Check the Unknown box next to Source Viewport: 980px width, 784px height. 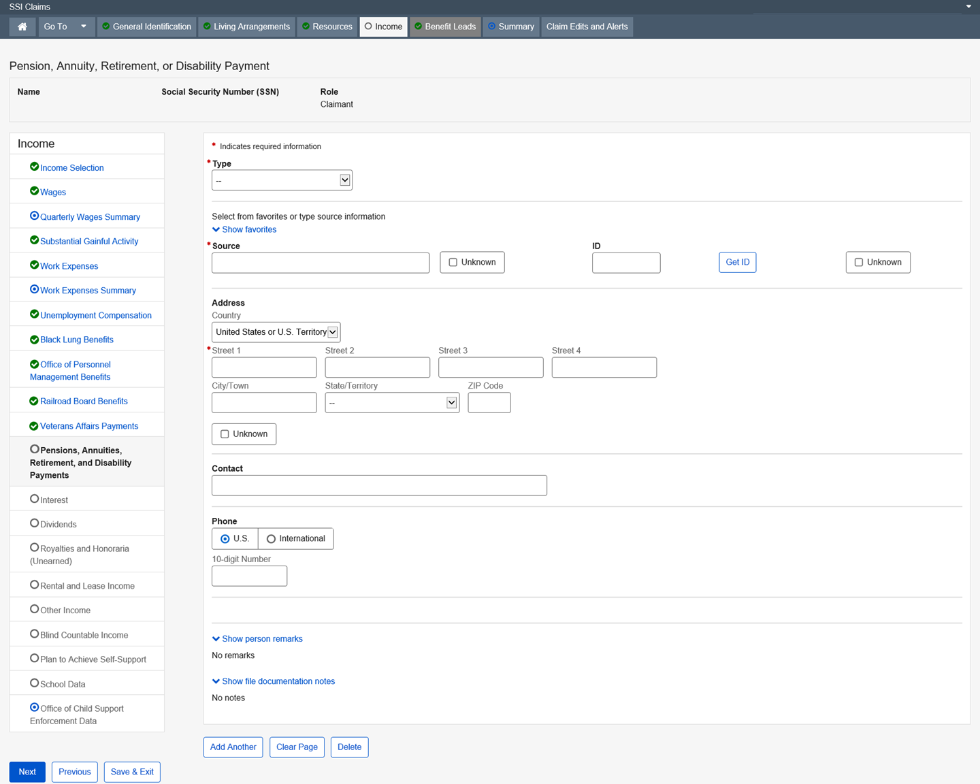point(453,263)
